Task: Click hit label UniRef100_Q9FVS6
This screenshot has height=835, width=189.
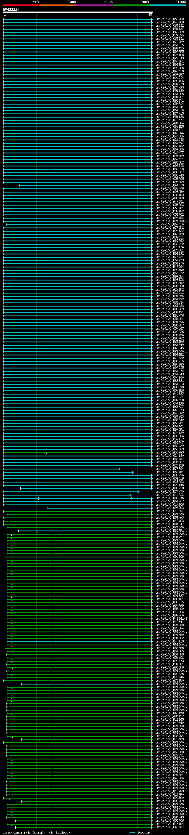Action: tap(169, 475)
